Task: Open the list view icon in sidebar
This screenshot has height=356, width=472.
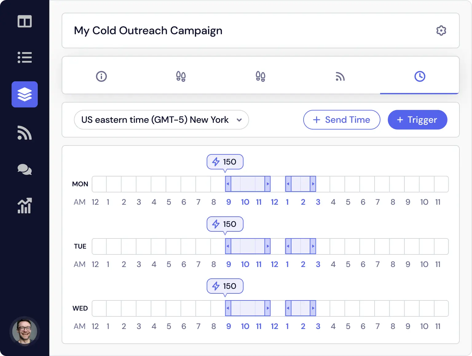Action: pyautogui.click(x=25, y=57)
